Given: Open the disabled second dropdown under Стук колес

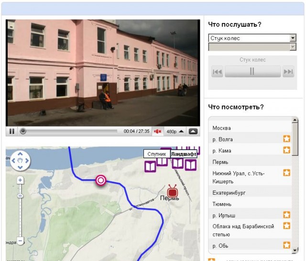Looking at the screenshot, I should [252, 47].
